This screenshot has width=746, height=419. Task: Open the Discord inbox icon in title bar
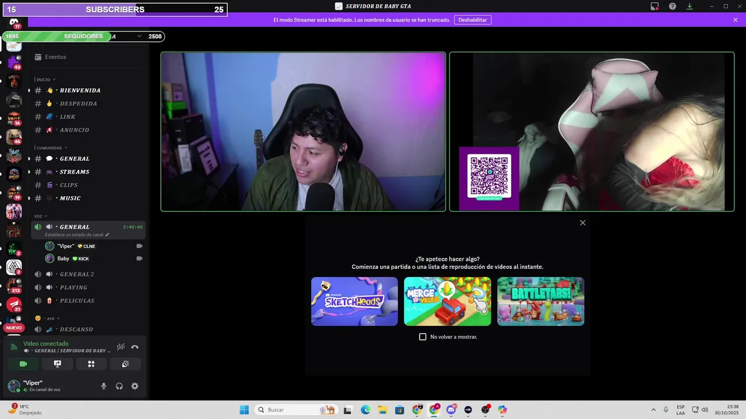point(654,6)
